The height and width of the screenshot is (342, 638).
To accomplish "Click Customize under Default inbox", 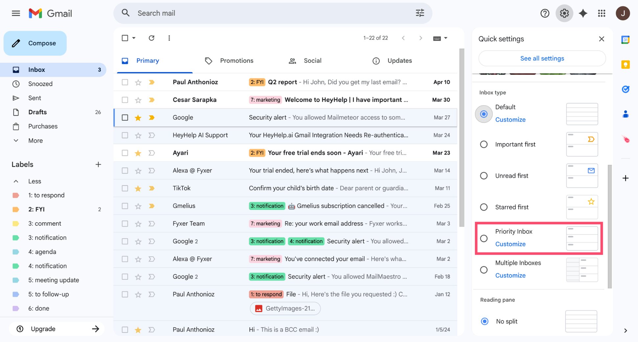I will click(x=510, y=120).
